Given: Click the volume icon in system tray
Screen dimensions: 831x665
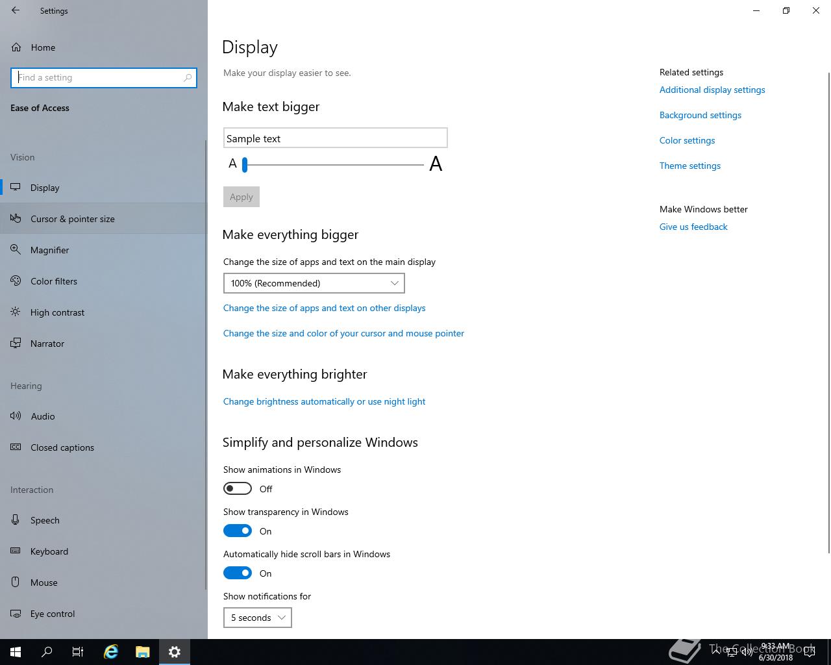Looking at the screenshot, I should click(747, 652).
